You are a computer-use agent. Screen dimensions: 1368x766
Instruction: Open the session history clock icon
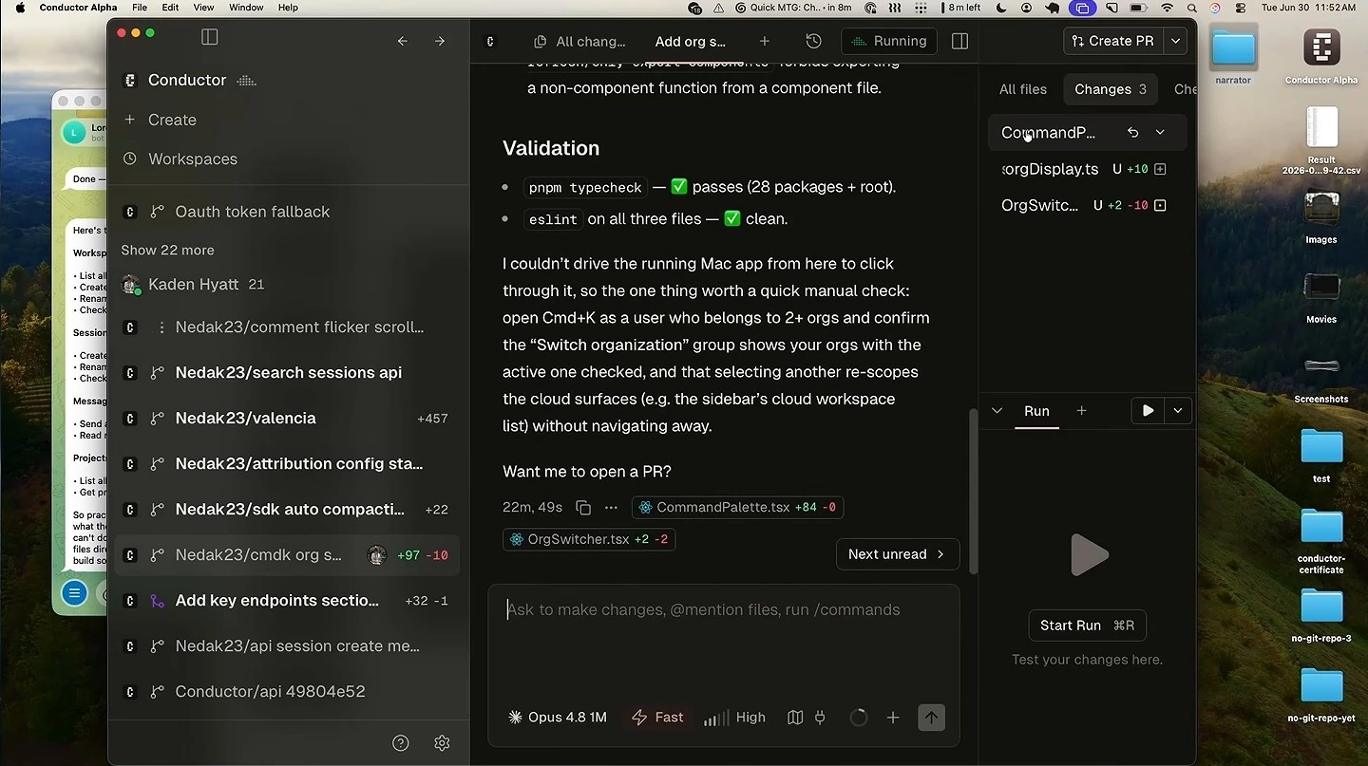(x=813, y=41)
